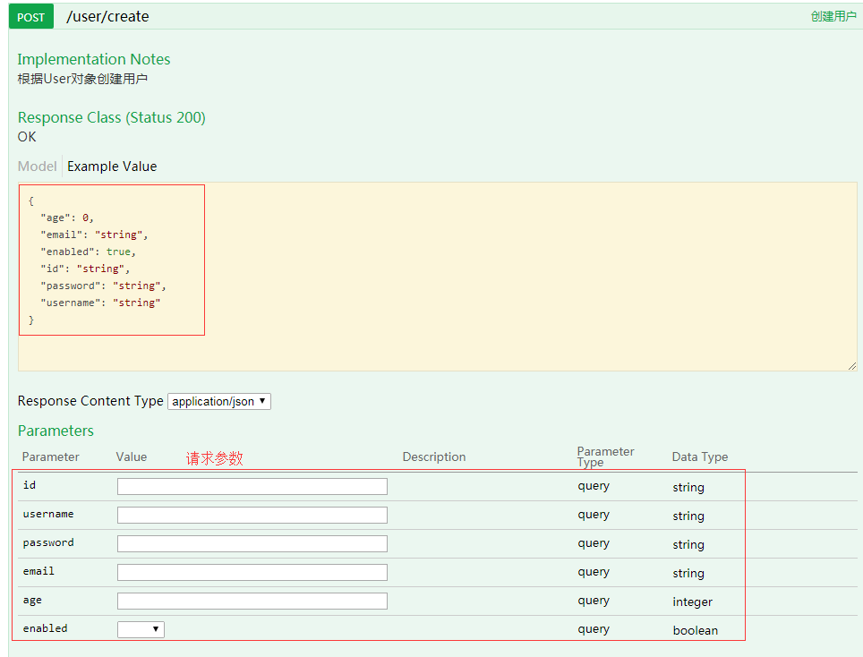Image resolution: width=863 pixels, height=657 pixels.
Task: Click the "username": "string" line in the example
Action: 100,303
